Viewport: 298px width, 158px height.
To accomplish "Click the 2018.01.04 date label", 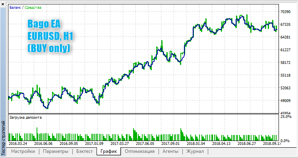I will coord(196,143).
